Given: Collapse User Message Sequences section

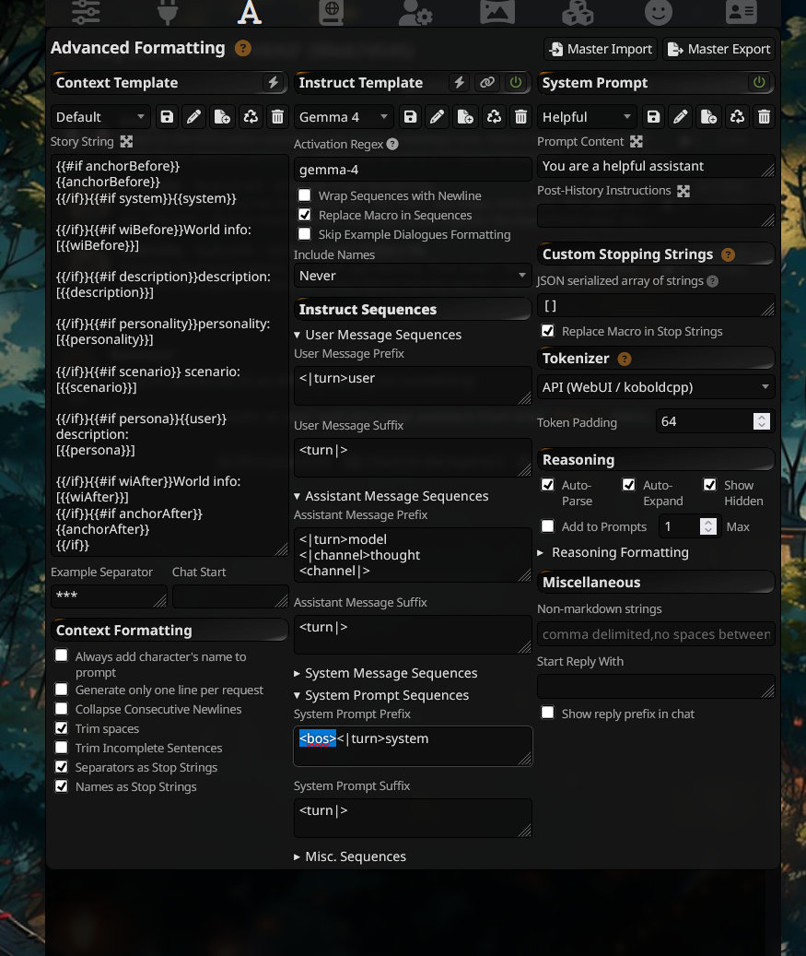Looking at the screenshot, I should pyautogui.click(x=378, y=335).
